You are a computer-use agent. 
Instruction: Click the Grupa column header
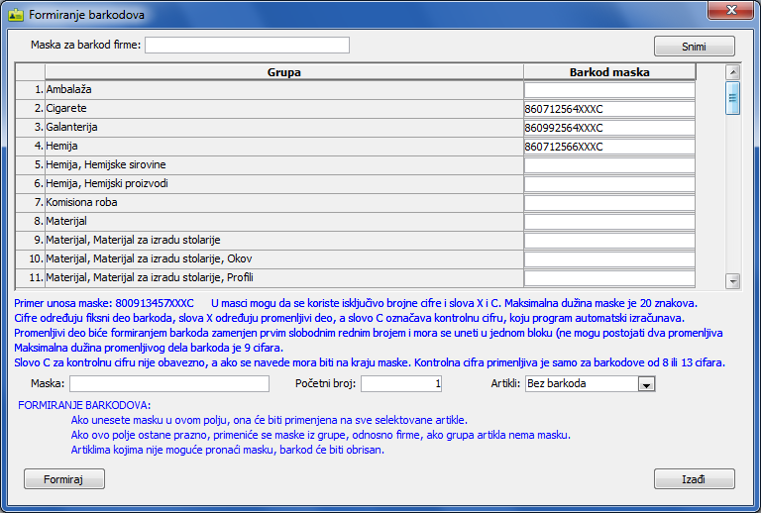[283, 72]
